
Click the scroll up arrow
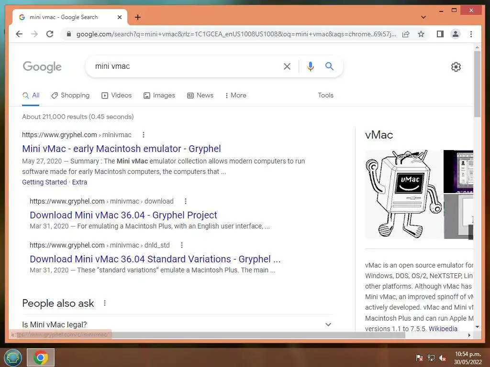(477, 47)
